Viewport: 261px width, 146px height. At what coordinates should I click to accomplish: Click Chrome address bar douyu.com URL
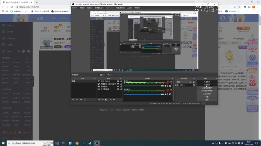pos(29,7)
